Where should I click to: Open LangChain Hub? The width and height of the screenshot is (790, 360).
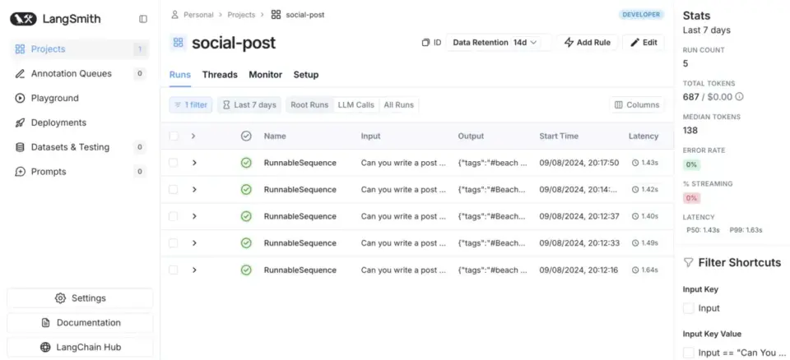coord(80,347)
